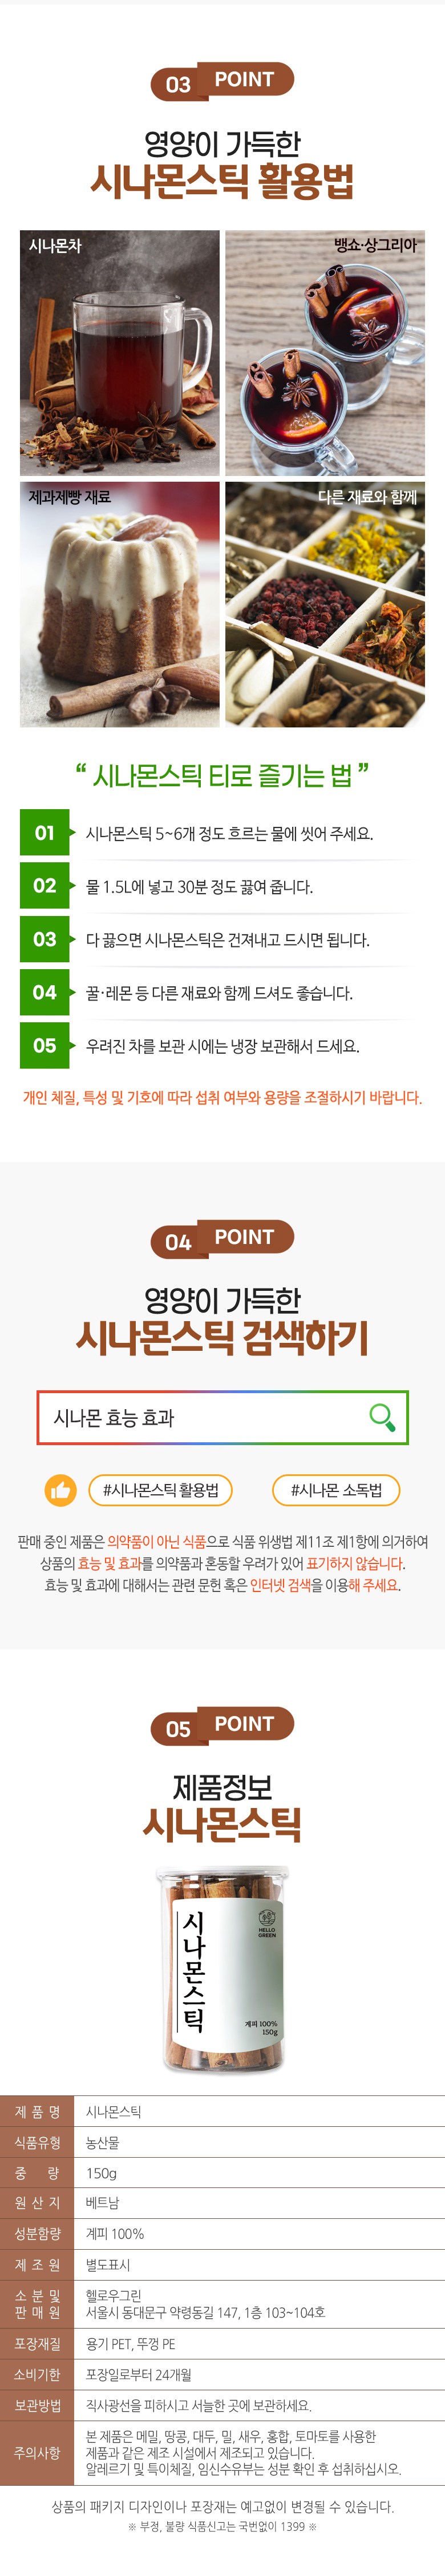Click the green step 03 number marker
The height and width of the screenshot is (2576, 445).
pyautogui.click(x=45, y=939)
